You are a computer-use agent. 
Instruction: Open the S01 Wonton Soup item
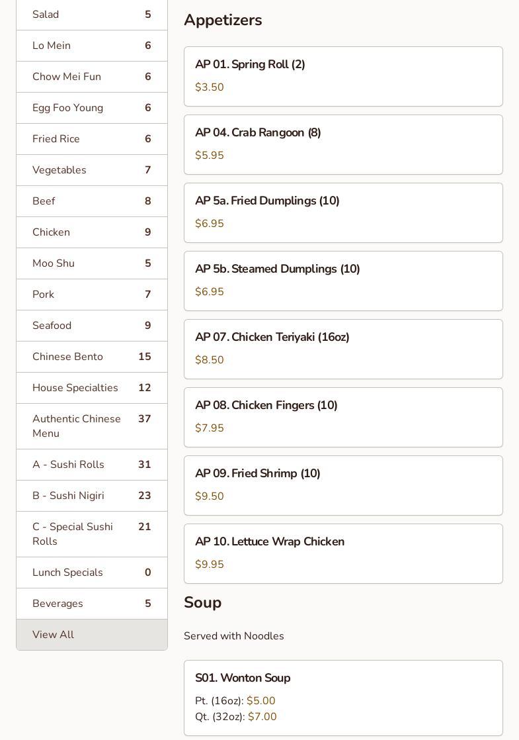pyautogui.click(x=343, y=697)
